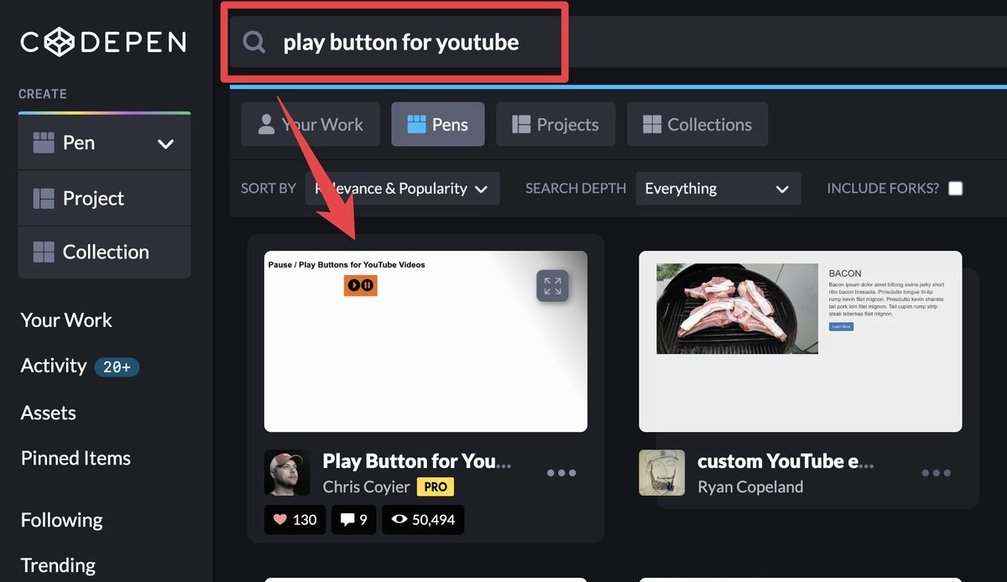Open Chris Coyier profile link
The height and width of the screenshot is (582, 1007).
366,486
